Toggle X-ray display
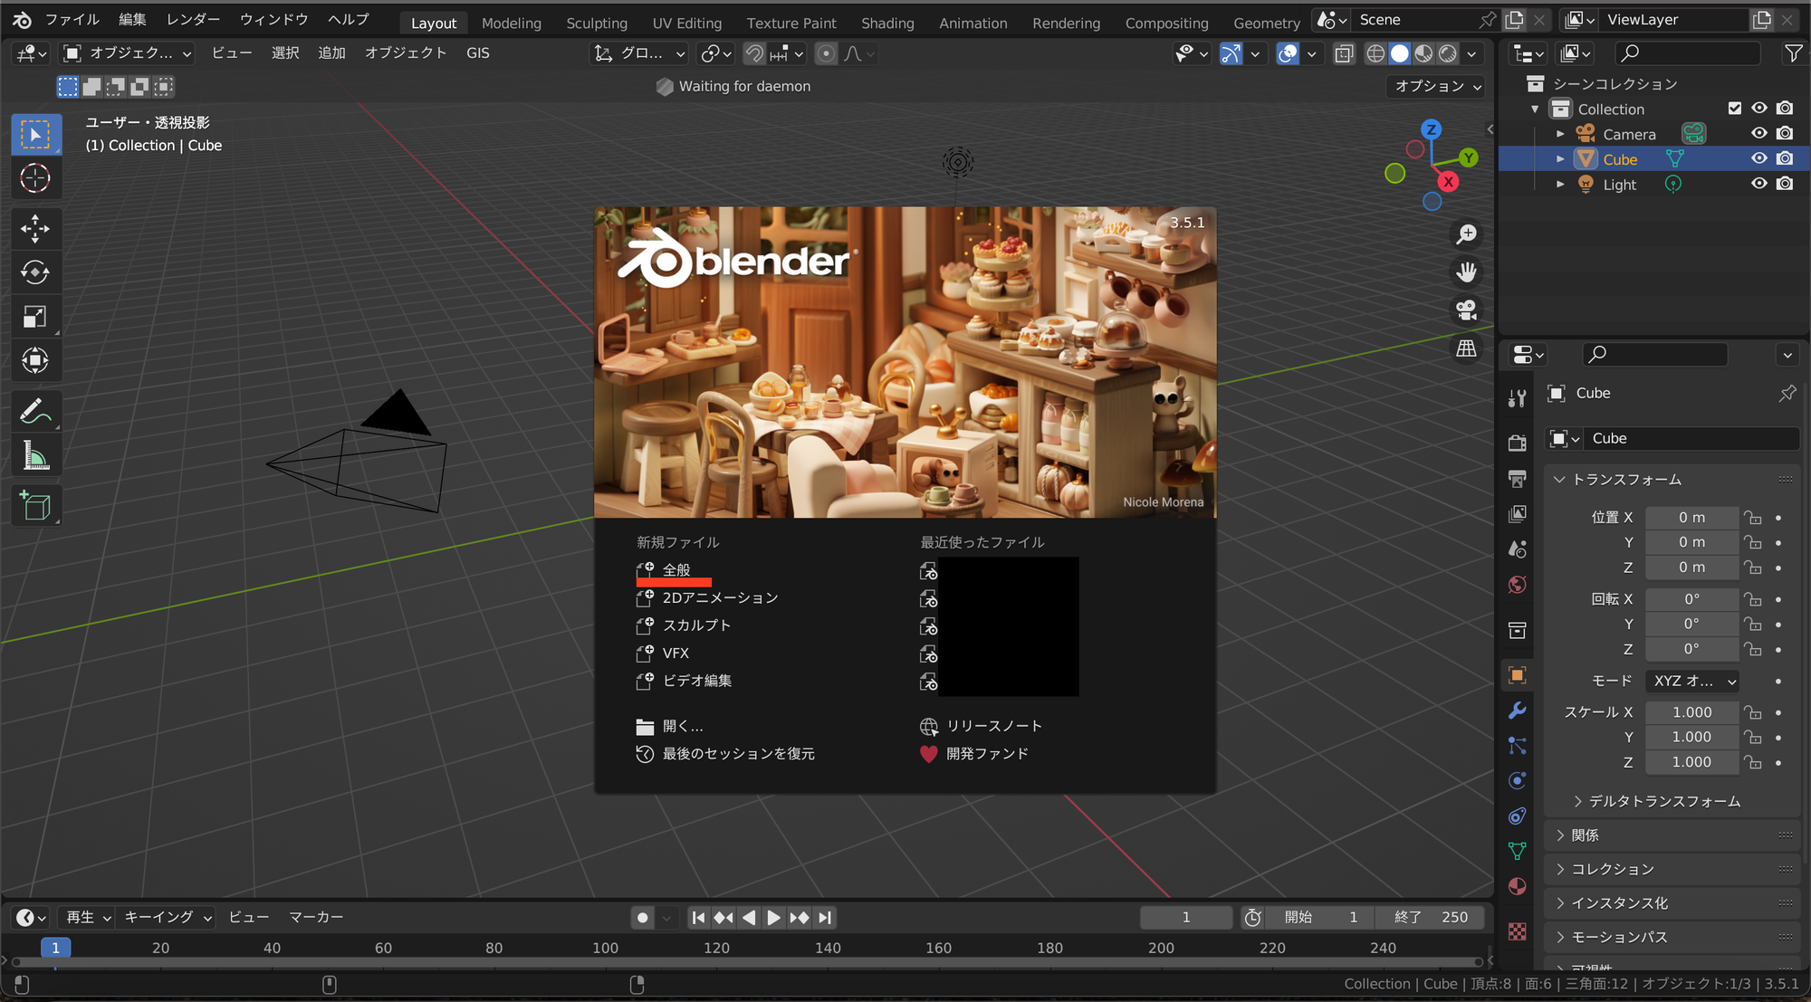The width and height of the screenshot is (1811, 1002). (x=1344, y=53)
